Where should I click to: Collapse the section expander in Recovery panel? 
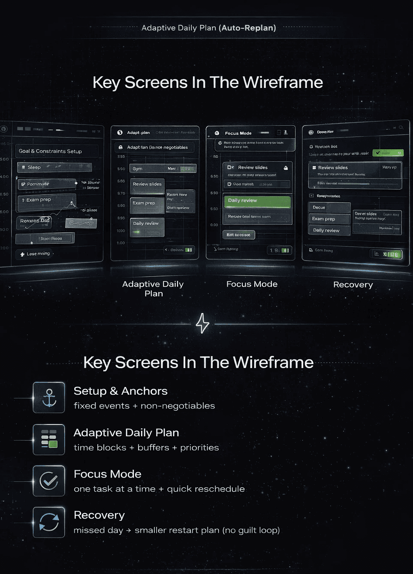[311, 196]
